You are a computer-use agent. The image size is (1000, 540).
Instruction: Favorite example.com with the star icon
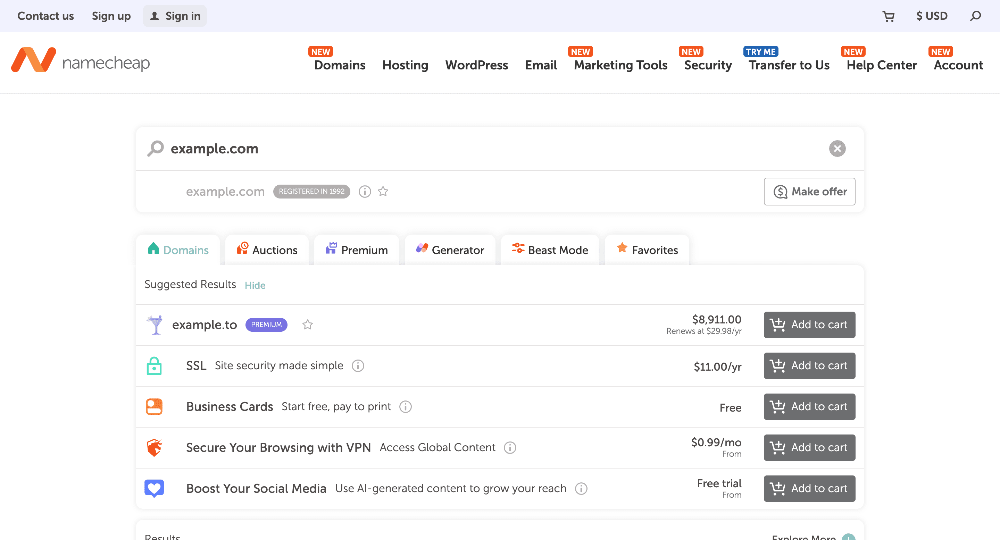tap(383, 191)
